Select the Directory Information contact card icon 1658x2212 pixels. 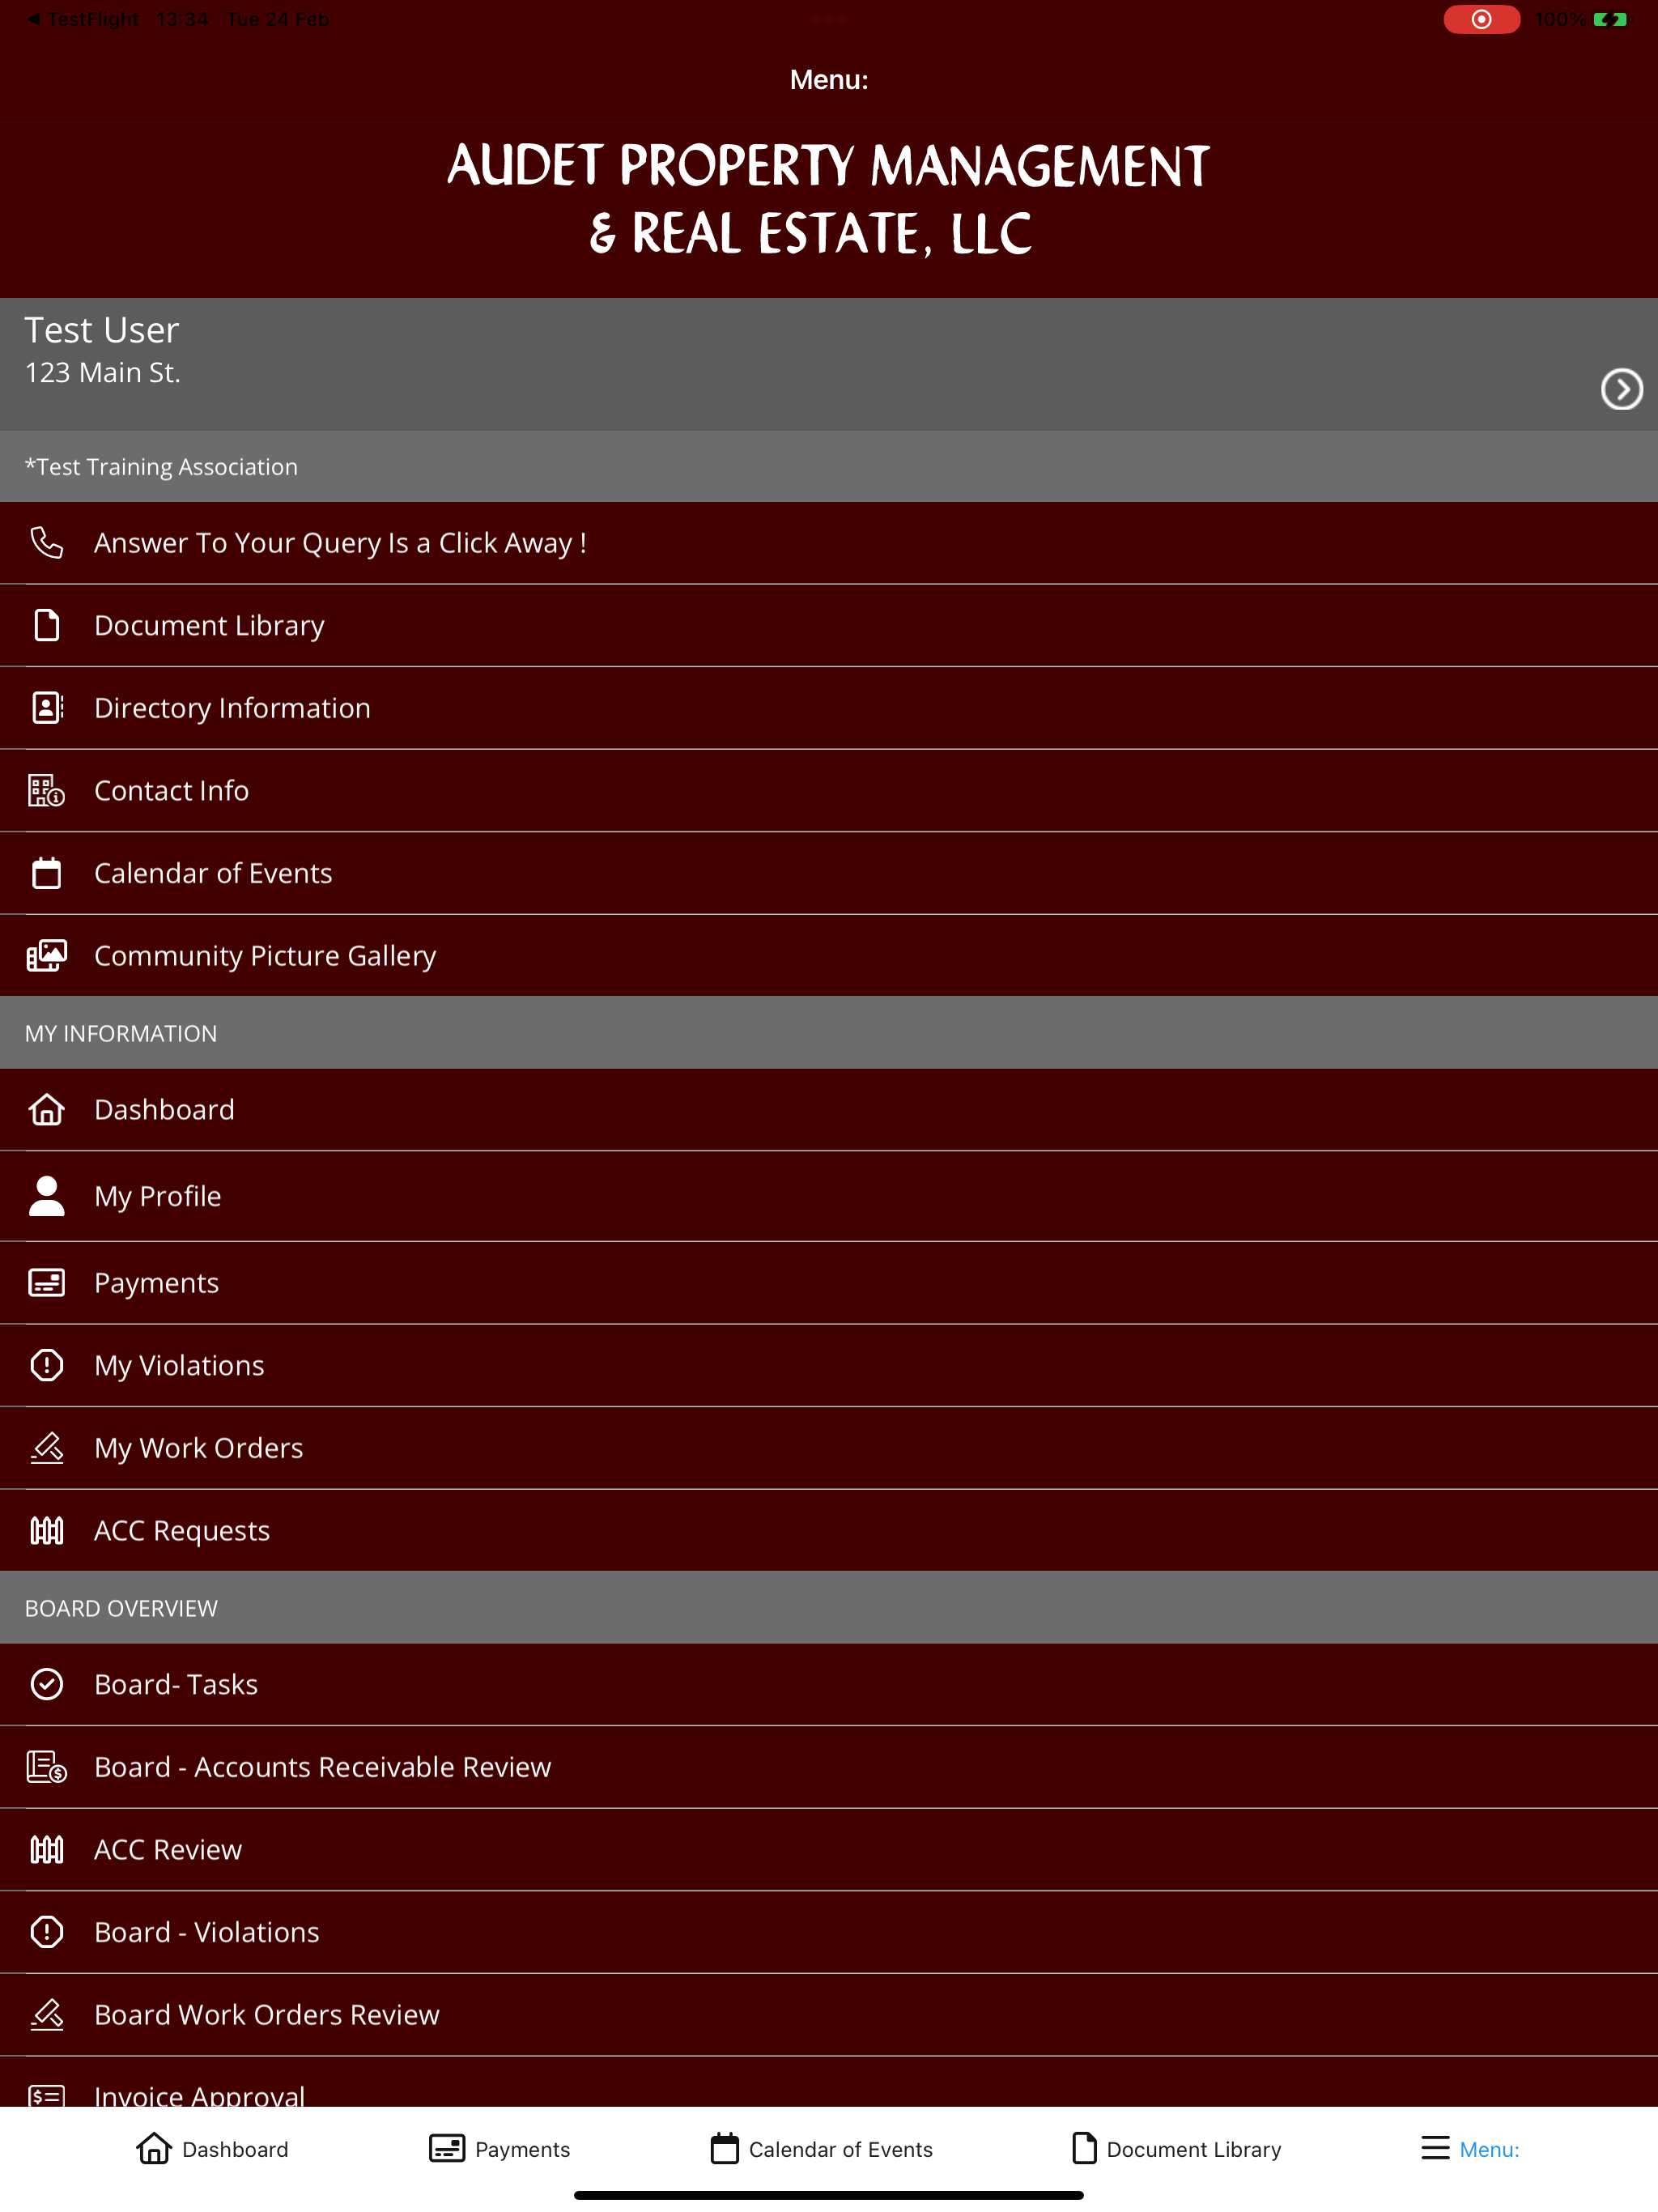47,708
